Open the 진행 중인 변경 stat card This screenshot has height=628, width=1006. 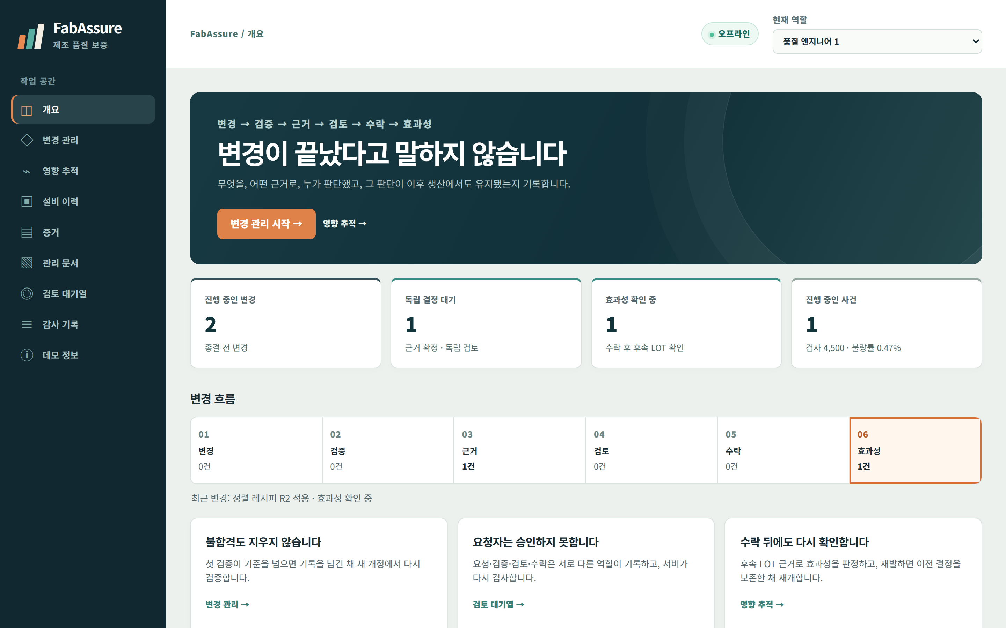pos(286,323)
